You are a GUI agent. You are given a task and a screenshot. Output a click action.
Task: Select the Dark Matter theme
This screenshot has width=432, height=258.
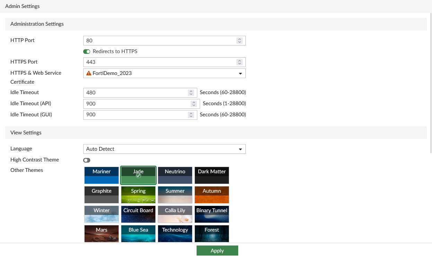(211, 175)
